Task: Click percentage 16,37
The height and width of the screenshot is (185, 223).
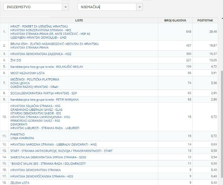Action: 213,54
